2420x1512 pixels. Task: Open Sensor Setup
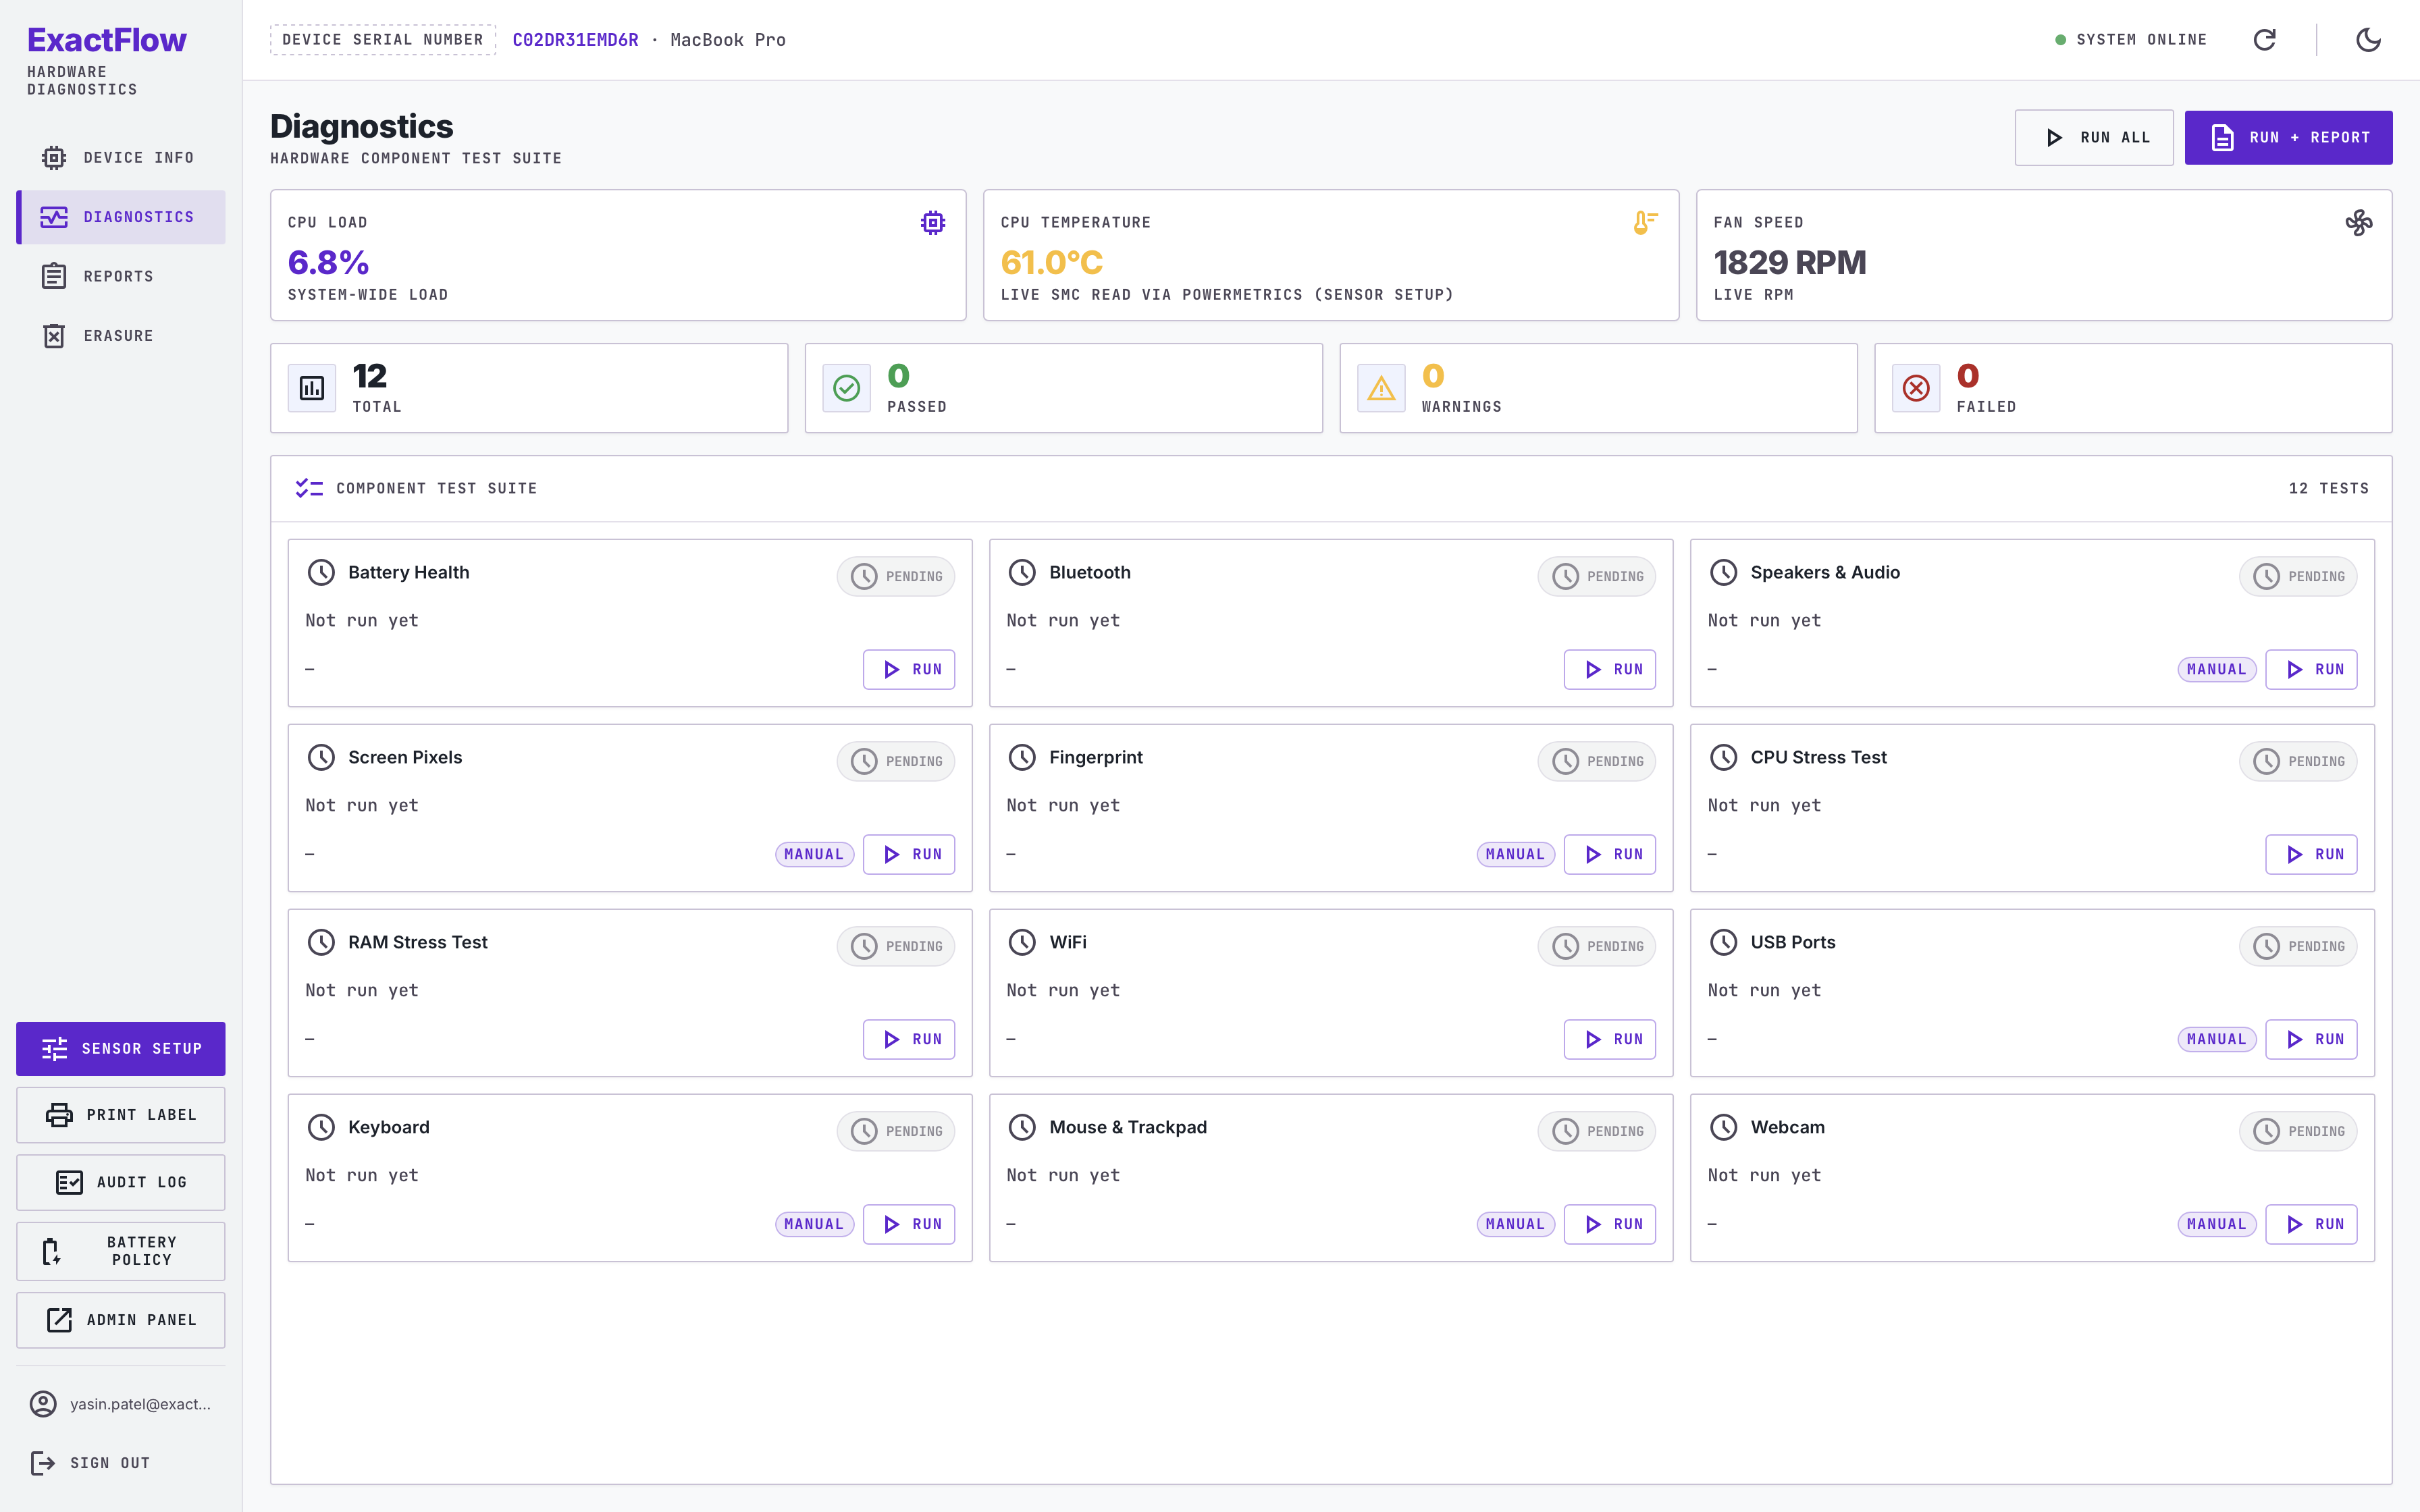tap(121, 1048)
